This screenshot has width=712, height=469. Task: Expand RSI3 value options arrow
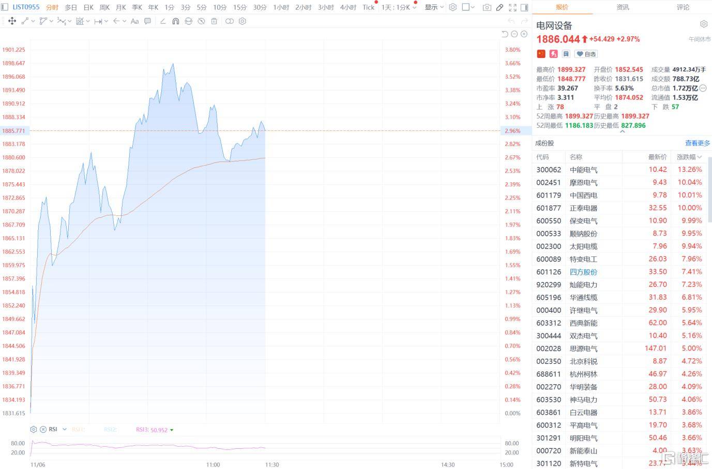tap(172, 430)
